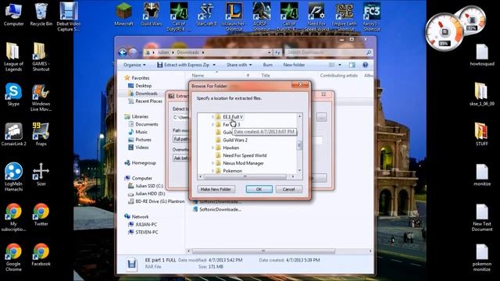Select Recent Places in sidebar

[148, 101]
